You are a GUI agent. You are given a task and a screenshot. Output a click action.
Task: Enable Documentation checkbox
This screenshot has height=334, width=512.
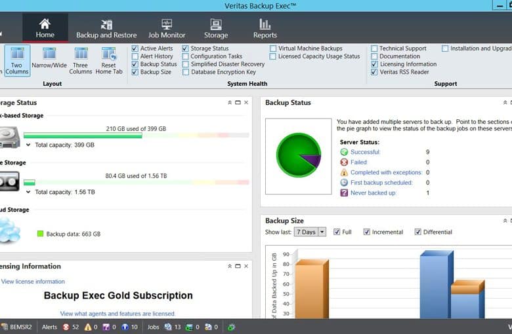click(374, 56)
